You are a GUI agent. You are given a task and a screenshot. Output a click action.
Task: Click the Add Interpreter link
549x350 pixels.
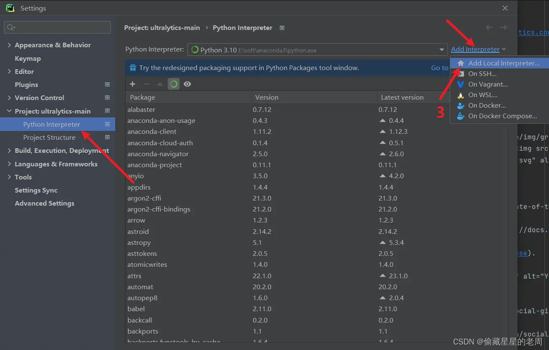pyautogui.click(x=475, y=49)
